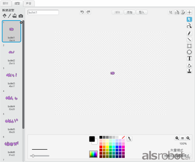Click convert to bitmap mode button
Screen dimensions: 195x162
coord(177,156)
